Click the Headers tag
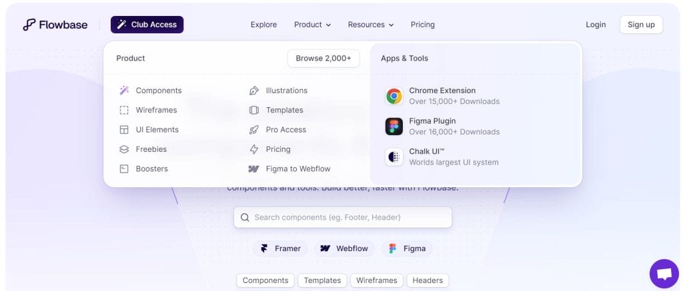Image resolution: width=683 pixels, height=291 pixels. coord(428,280)
